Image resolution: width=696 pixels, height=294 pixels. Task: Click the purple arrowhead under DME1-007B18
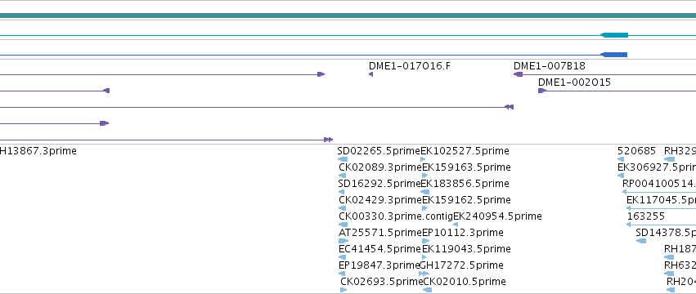[x=518, y=74]
